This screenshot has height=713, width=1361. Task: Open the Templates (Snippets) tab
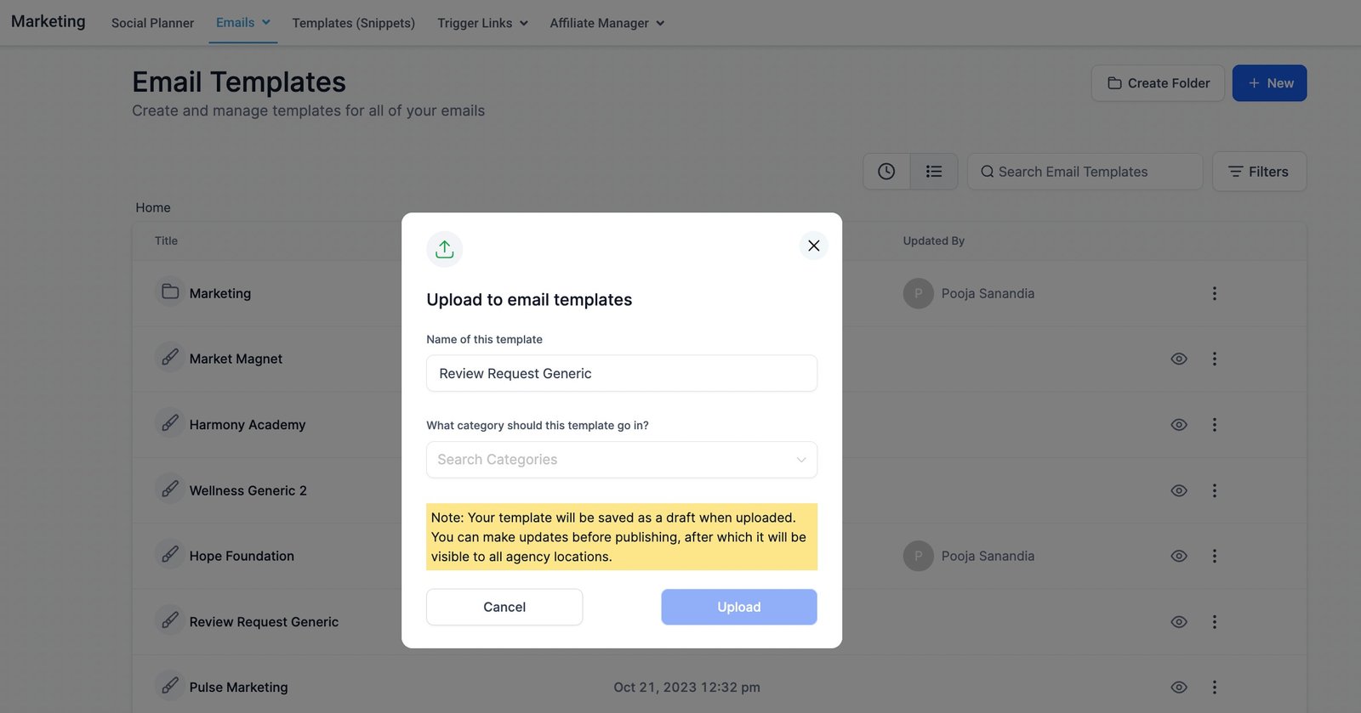point(353,23)
